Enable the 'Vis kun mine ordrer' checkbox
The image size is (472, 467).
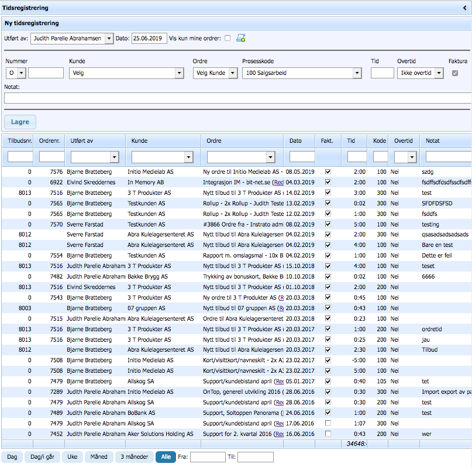pos(228,39)
